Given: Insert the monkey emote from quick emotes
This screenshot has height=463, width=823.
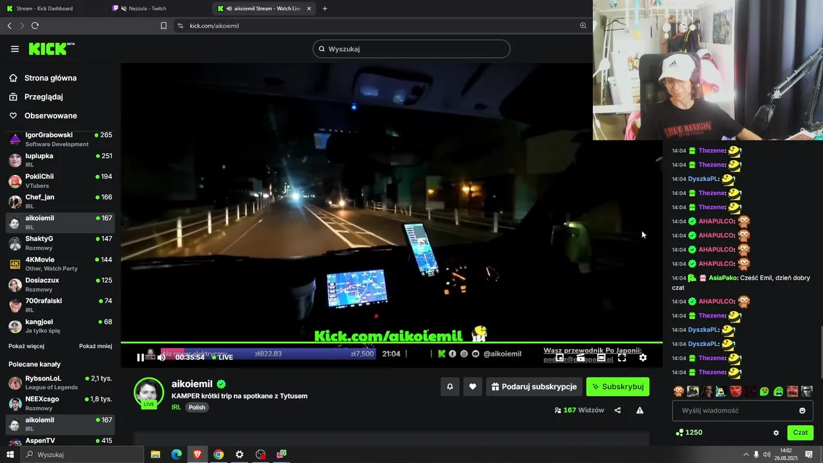Looking at the screenshot, I should click(x=679, y=391).
